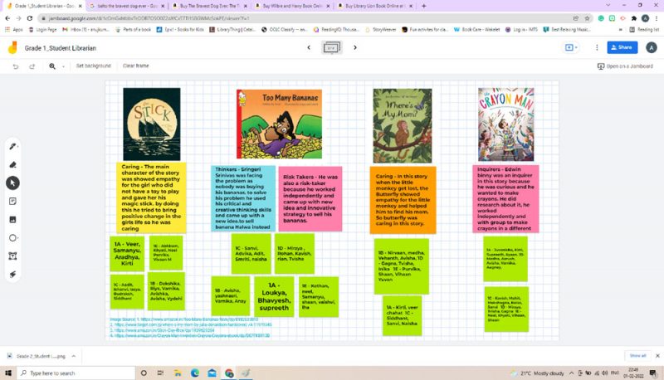
Task: Bookmark this page with star icon
Action: pos(587,18)
